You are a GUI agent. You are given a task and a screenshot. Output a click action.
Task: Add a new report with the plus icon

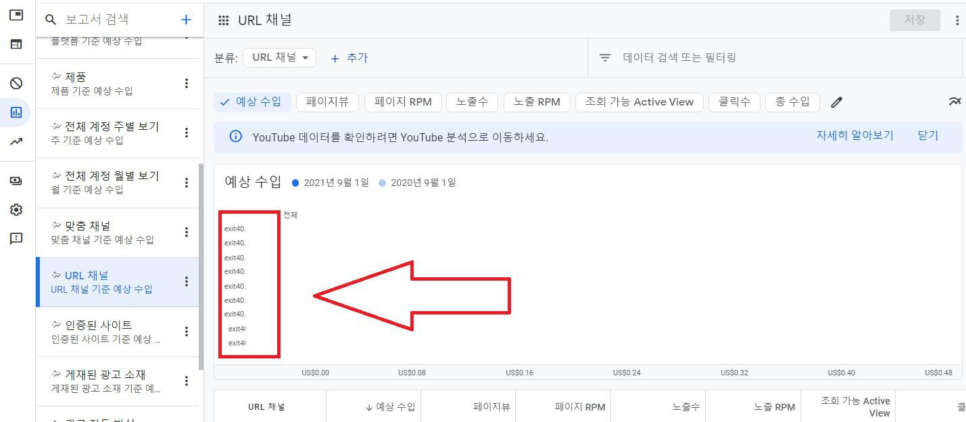[x=186, y=20]
